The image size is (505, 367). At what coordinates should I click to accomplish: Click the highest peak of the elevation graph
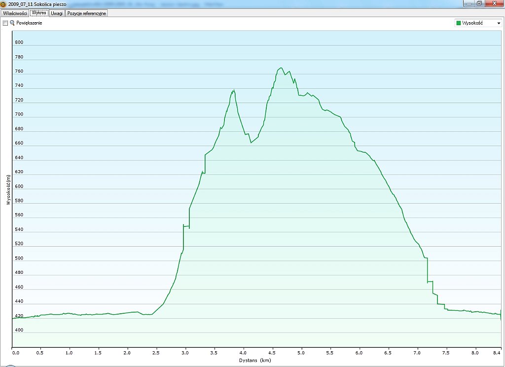coord(281,68)
